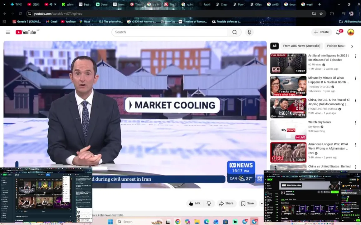Switch to the Crazy browser tab

click(222, 4)
